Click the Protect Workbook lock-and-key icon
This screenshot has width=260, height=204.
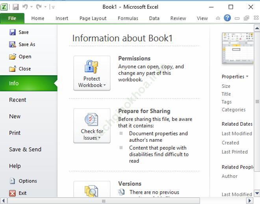pos(91,67)
